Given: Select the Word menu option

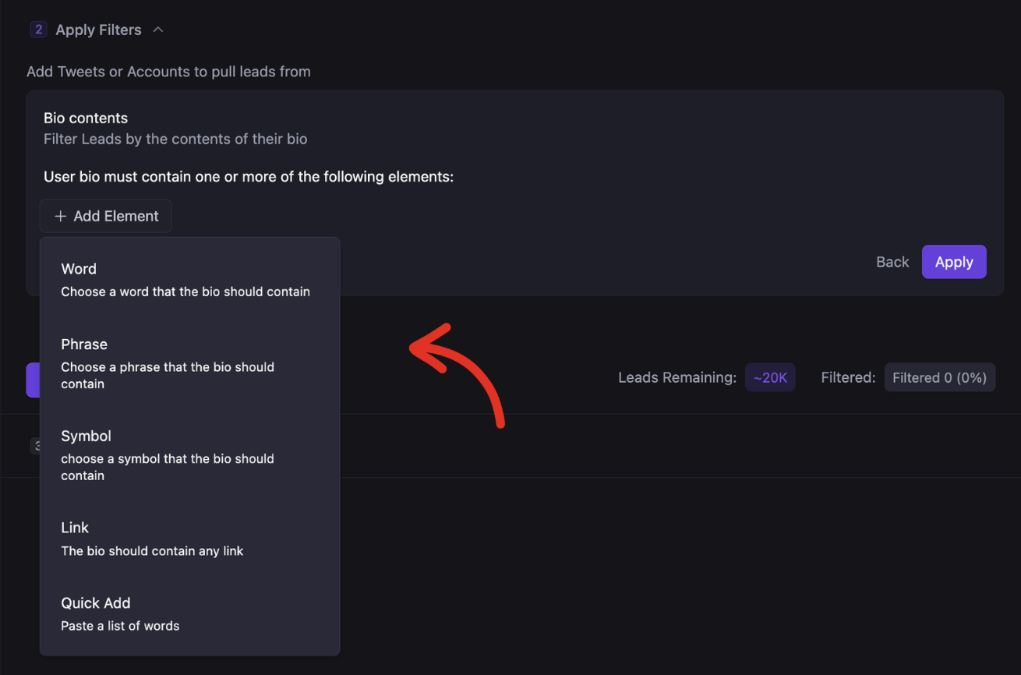Looking at the screenshot, I should pyautogui.click(x=79, y=269).
